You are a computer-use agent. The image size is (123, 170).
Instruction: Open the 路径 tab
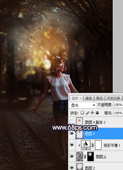pyautogui.click(x=99, y=98)
